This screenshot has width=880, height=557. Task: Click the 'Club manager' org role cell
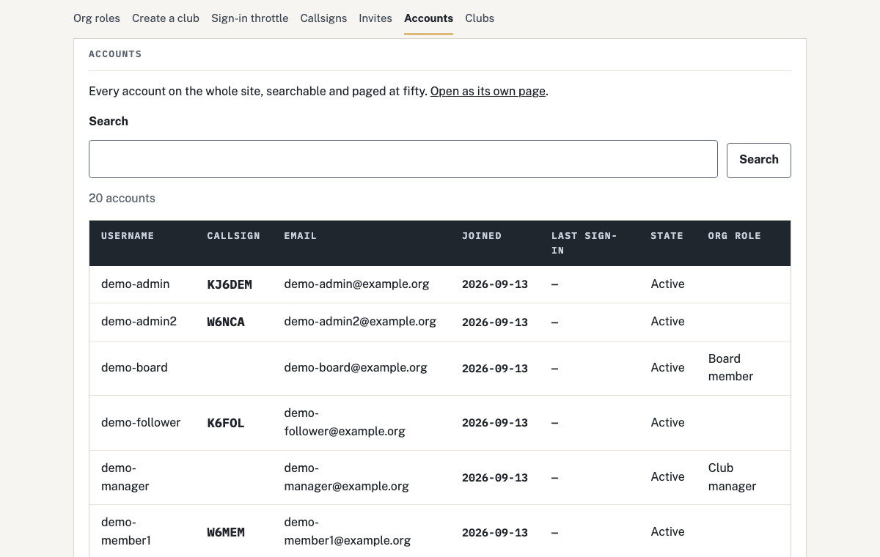(733, 477)
